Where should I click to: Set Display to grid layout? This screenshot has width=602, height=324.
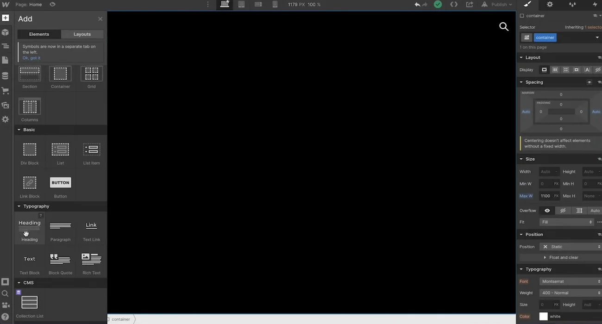tap(565, 69)
